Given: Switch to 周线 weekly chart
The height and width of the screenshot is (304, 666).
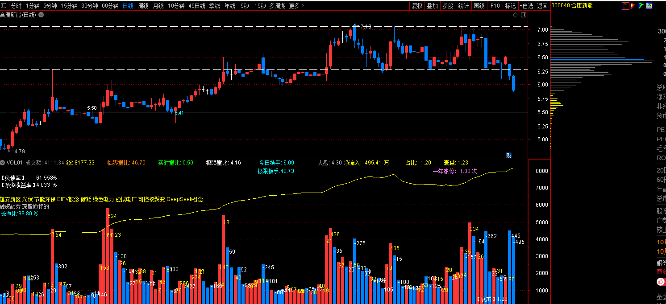Looking at the screenshot, I should [x=143, y=6].
